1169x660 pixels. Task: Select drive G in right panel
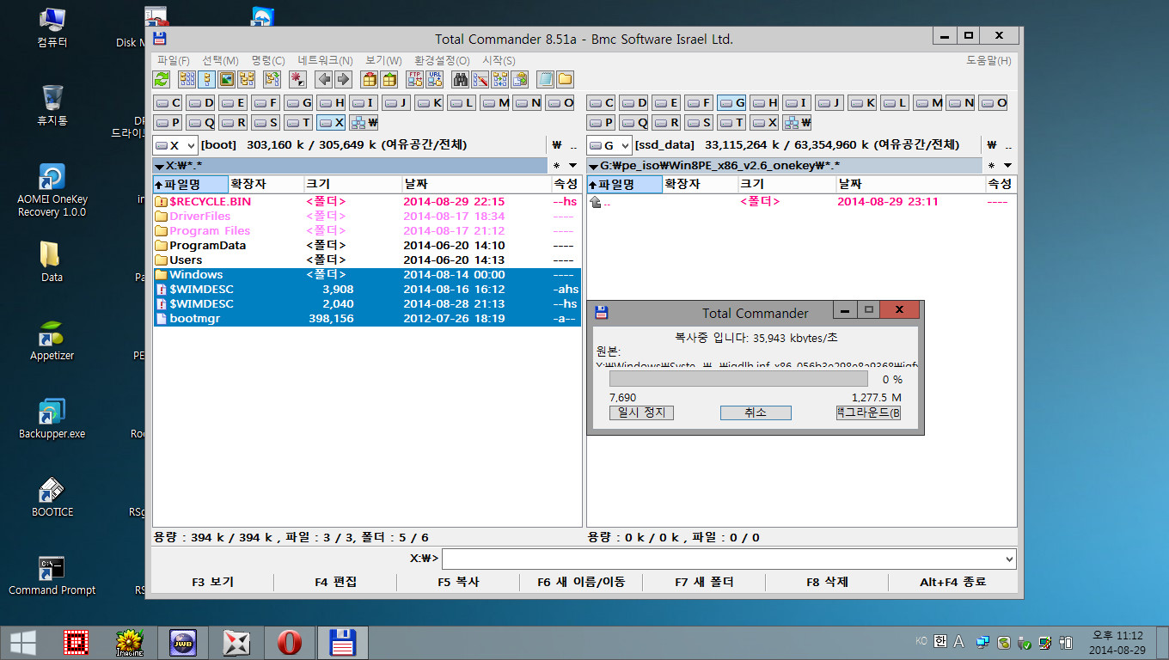(x=731, y=103)
